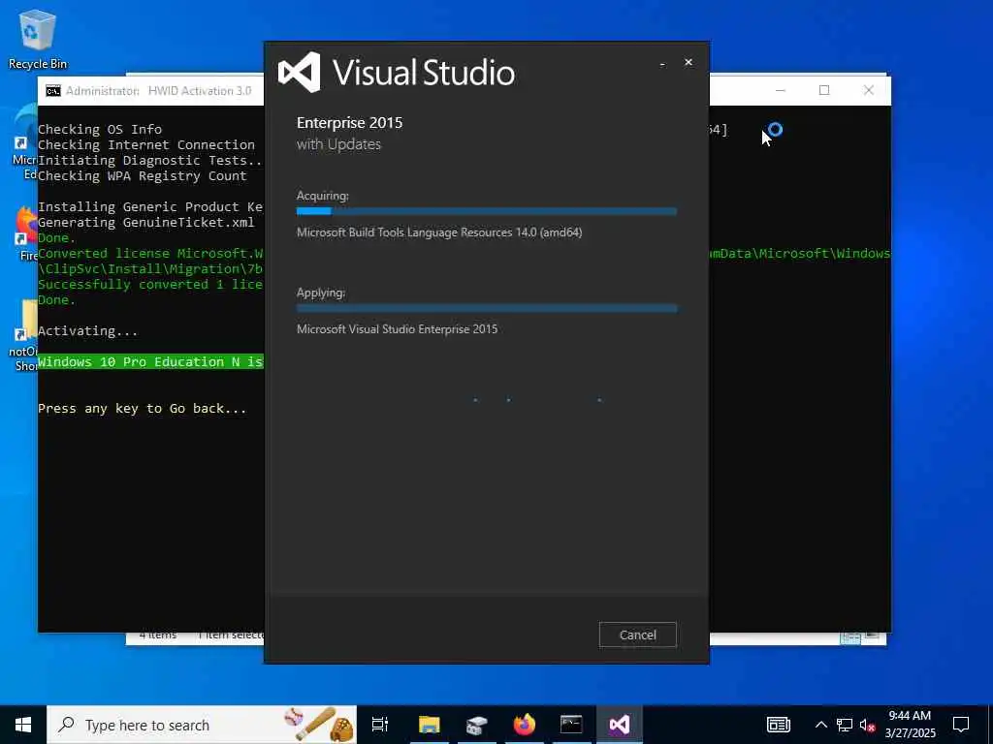Minimize the Visual Studio installer window

coord(662,63)
